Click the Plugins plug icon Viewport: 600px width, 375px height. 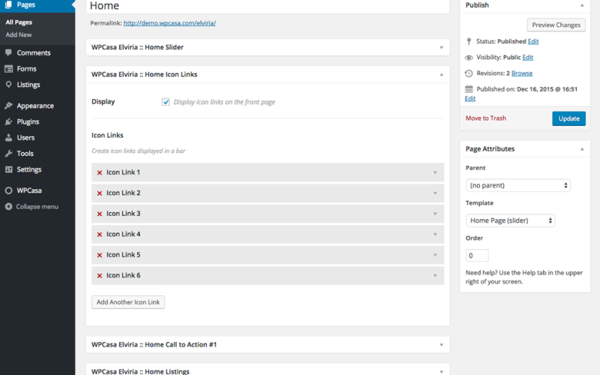click(8, 121)
